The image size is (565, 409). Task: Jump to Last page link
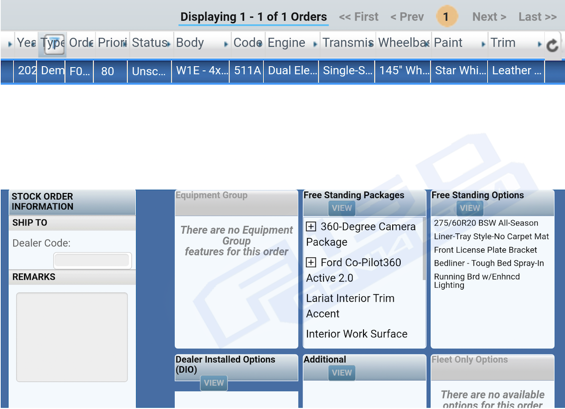537,17
